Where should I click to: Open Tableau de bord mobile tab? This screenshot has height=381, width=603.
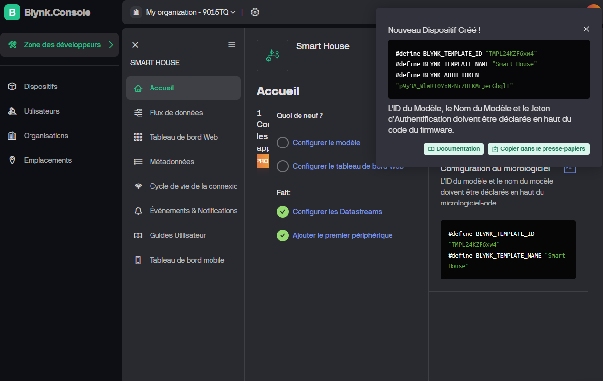[183, 260]
